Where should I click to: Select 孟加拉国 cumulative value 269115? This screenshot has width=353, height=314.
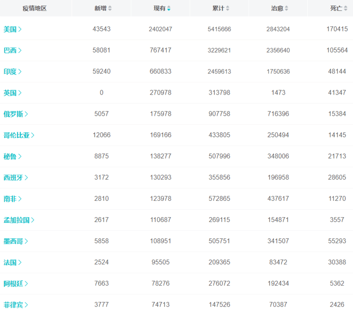(x=219, y=219)
